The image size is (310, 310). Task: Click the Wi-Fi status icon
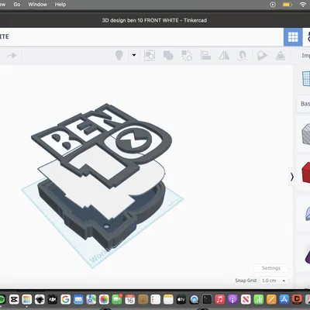pyautogui.click(x=303, y=5)
